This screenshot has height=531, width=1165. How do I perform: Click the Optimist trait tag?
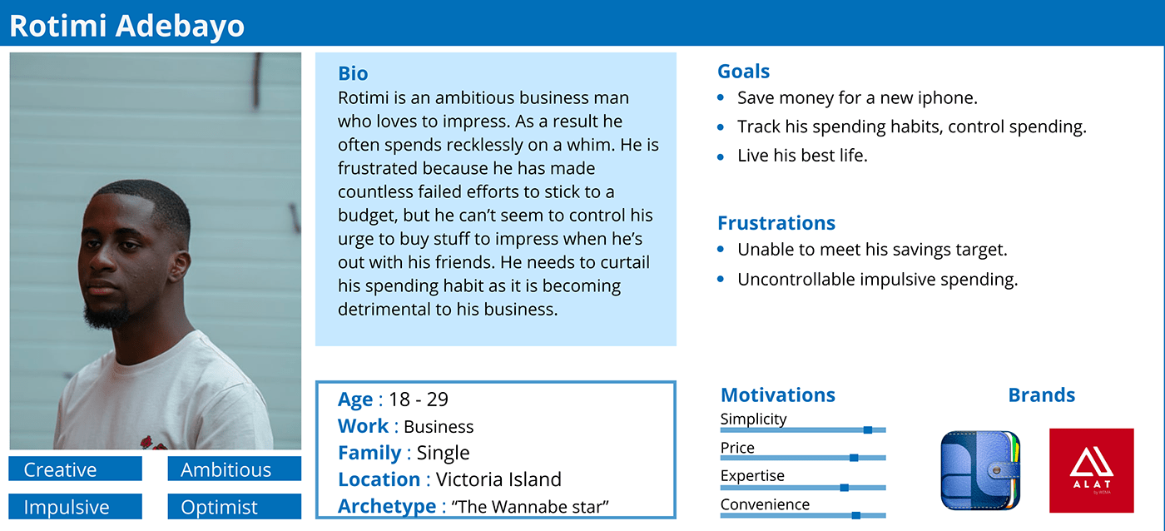pos(235,507)
